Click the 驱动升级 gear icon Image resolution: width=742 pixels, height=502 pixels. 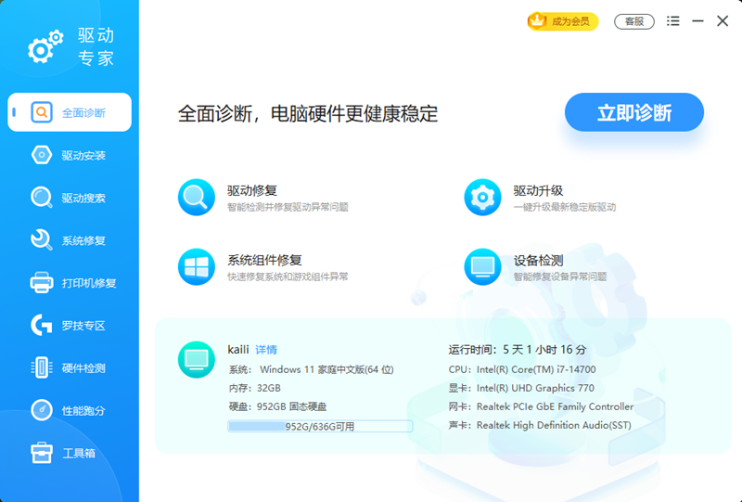click(482, 197)
